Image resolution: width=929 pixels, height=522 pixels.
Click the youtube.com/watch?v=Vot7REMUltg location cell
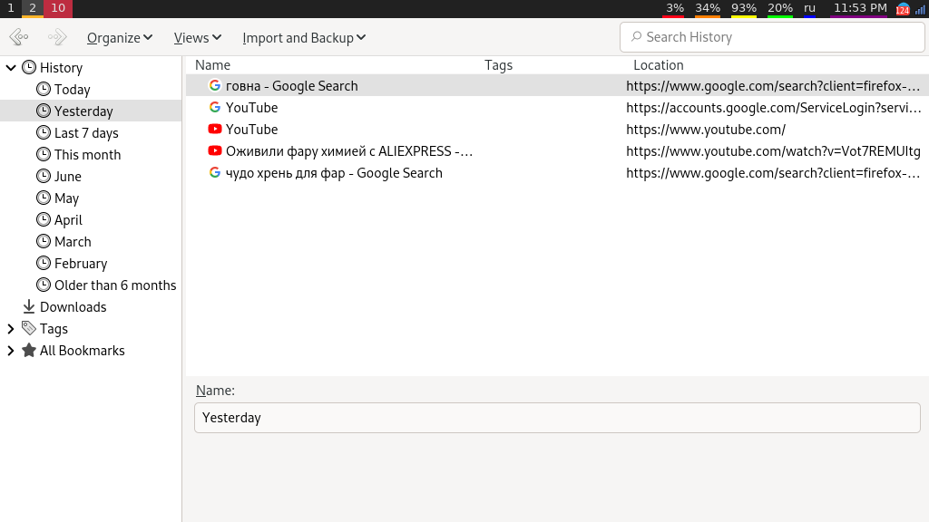[x=773, y=151]
